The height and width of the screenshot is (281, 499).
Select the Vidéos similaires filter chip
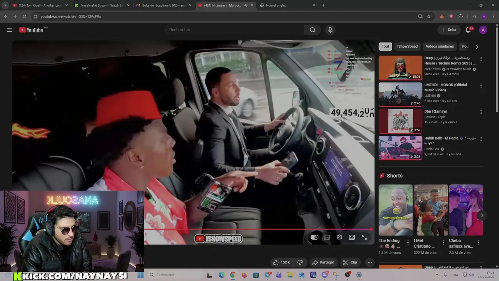pos(440,46)
